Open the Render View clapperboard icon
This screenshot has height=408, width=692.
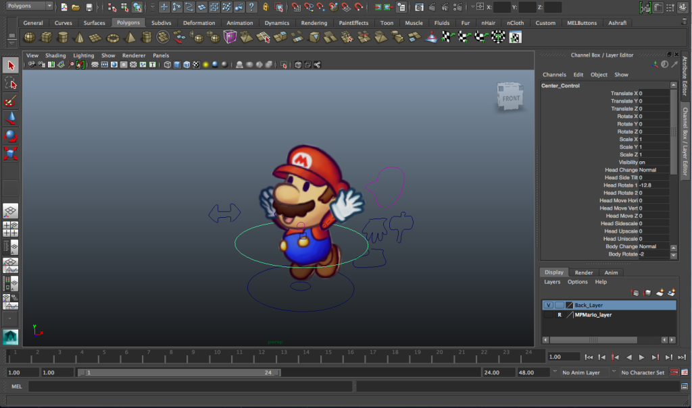419,7
